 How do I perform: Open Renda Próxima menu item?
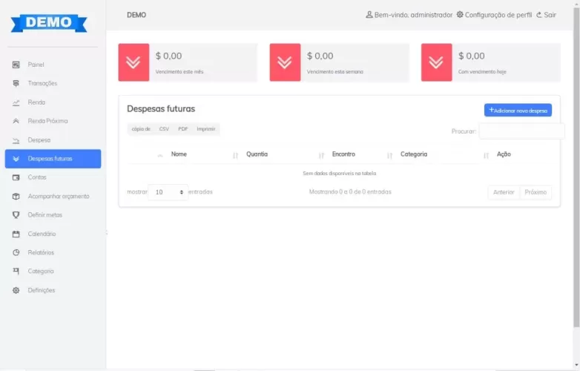point(47,121)
